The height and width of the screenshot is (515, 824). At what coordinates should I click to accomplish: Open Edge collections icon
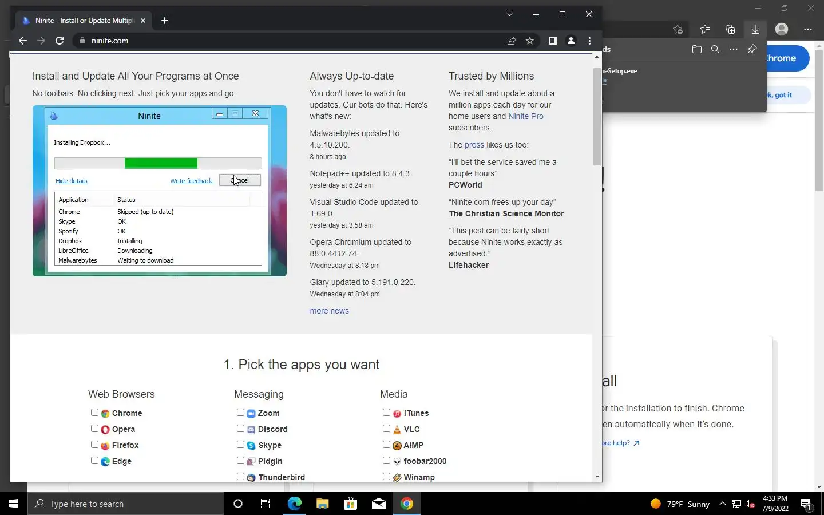click(x=730, y=29)
